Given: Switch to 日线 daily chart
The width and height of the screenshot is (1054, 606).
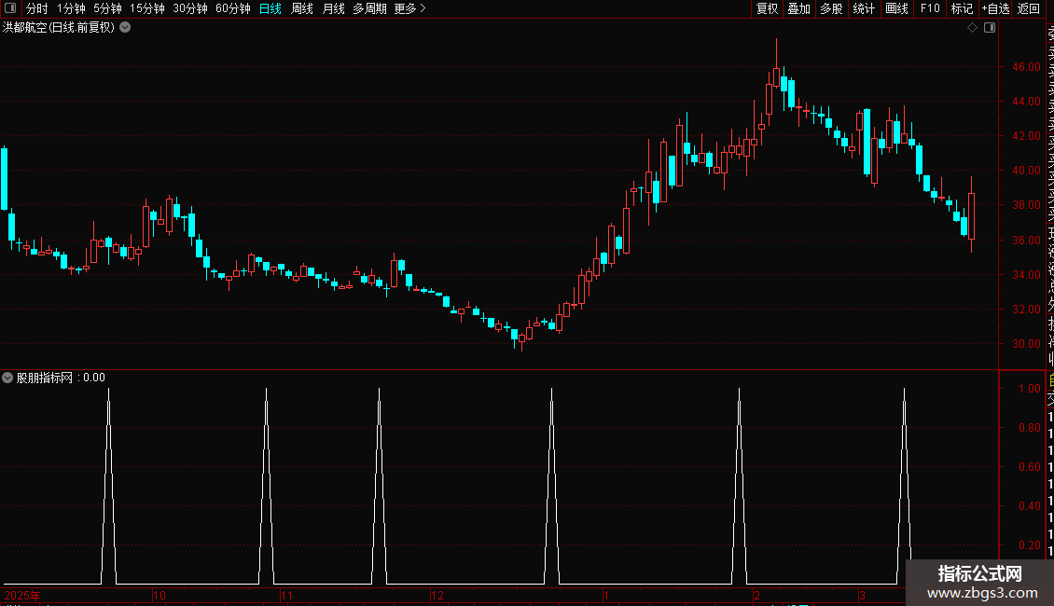Looking at the screenshot, I should click(x=270, y=8).
